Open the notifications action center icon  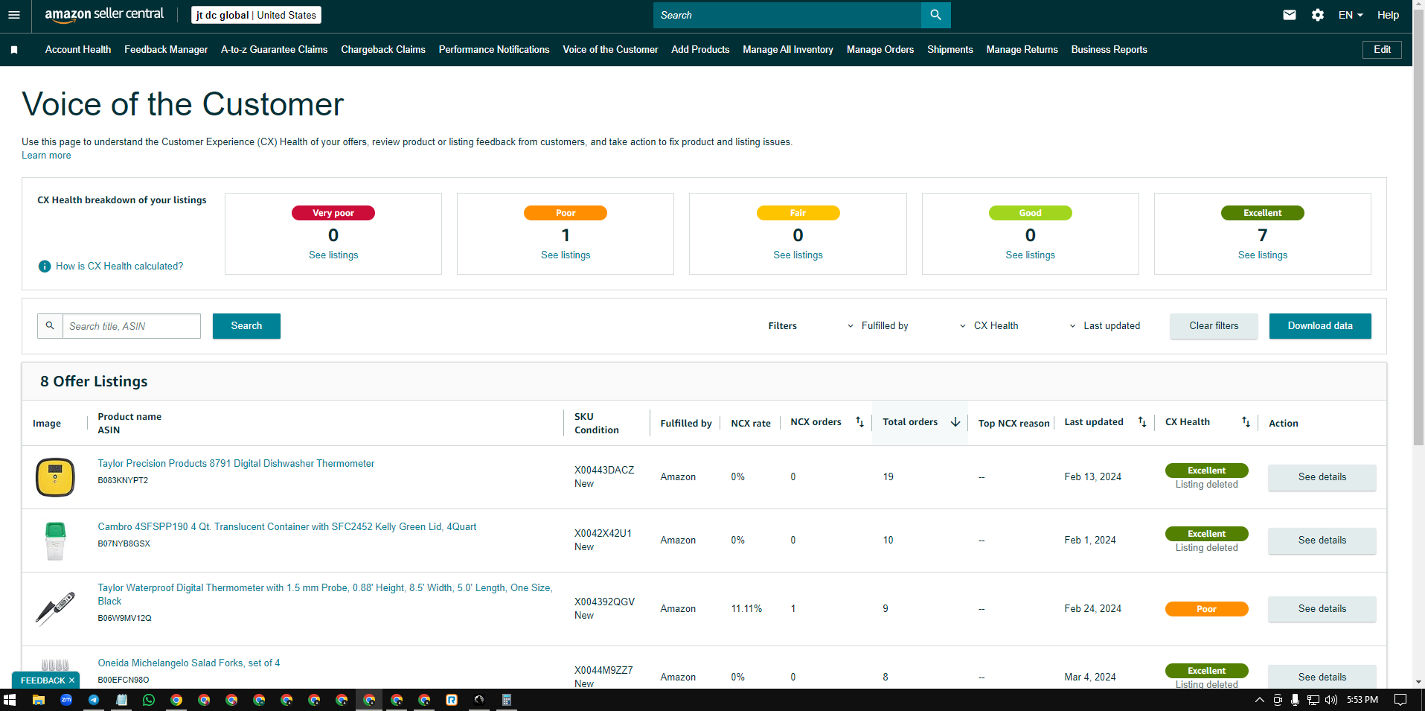pyautogui.click(x=1400, y=700)
